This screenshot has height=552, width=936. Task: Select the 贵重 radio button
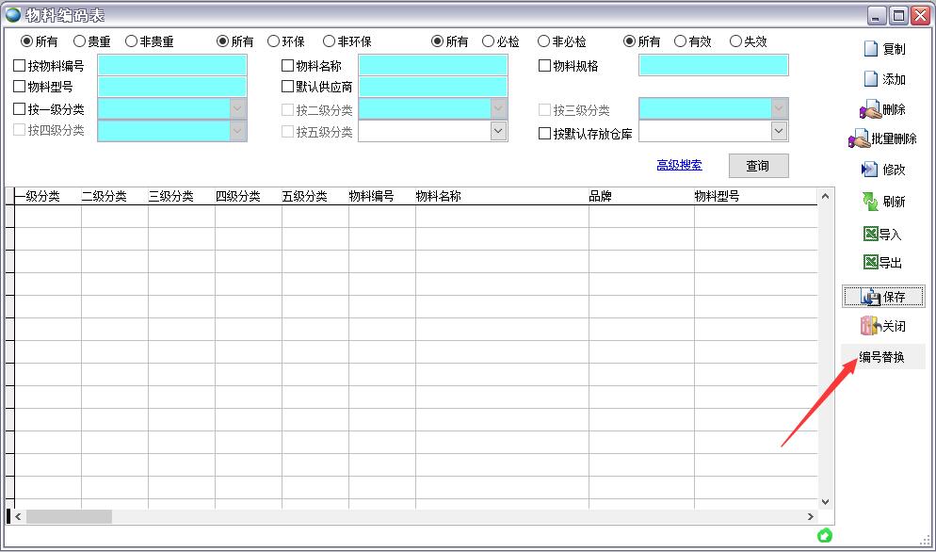point(80,41)
